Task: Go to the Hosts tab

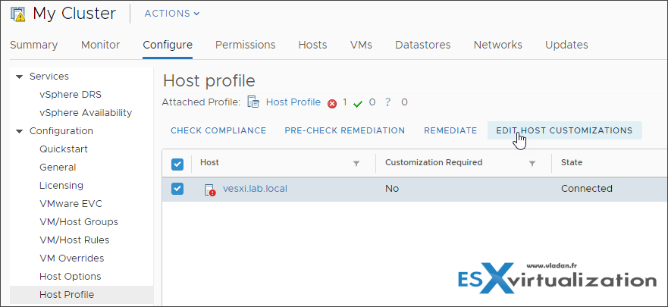Action: pos(312,45)
